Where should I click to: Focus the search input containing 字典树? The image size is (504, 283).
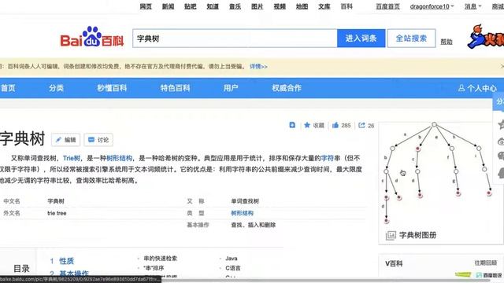[x=235, y=39]
